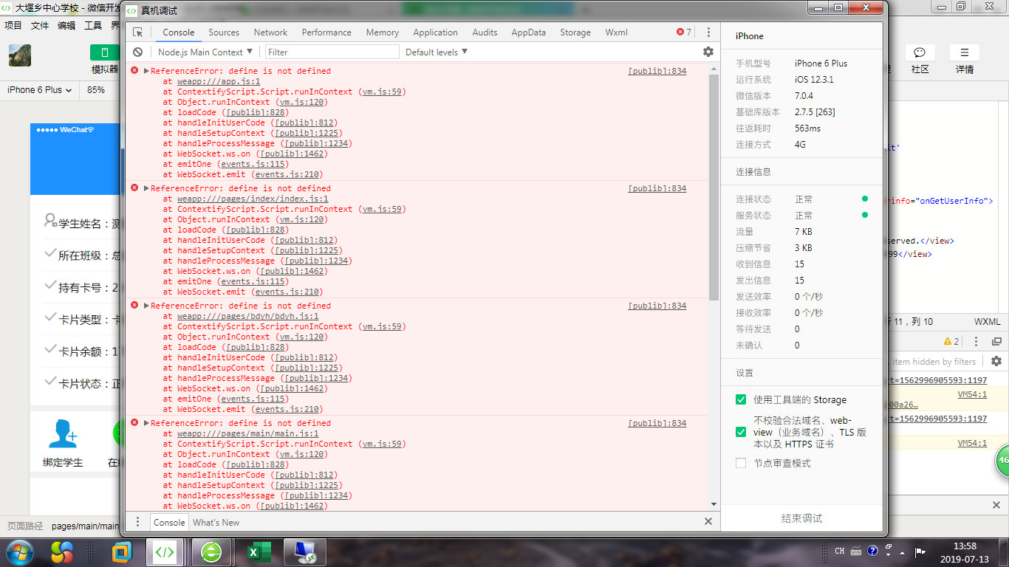The width and height of the screenshot is (1009, 567).
Task: Uncheck 使用工具端的 Storage checkbox
Action: [741, 399]
